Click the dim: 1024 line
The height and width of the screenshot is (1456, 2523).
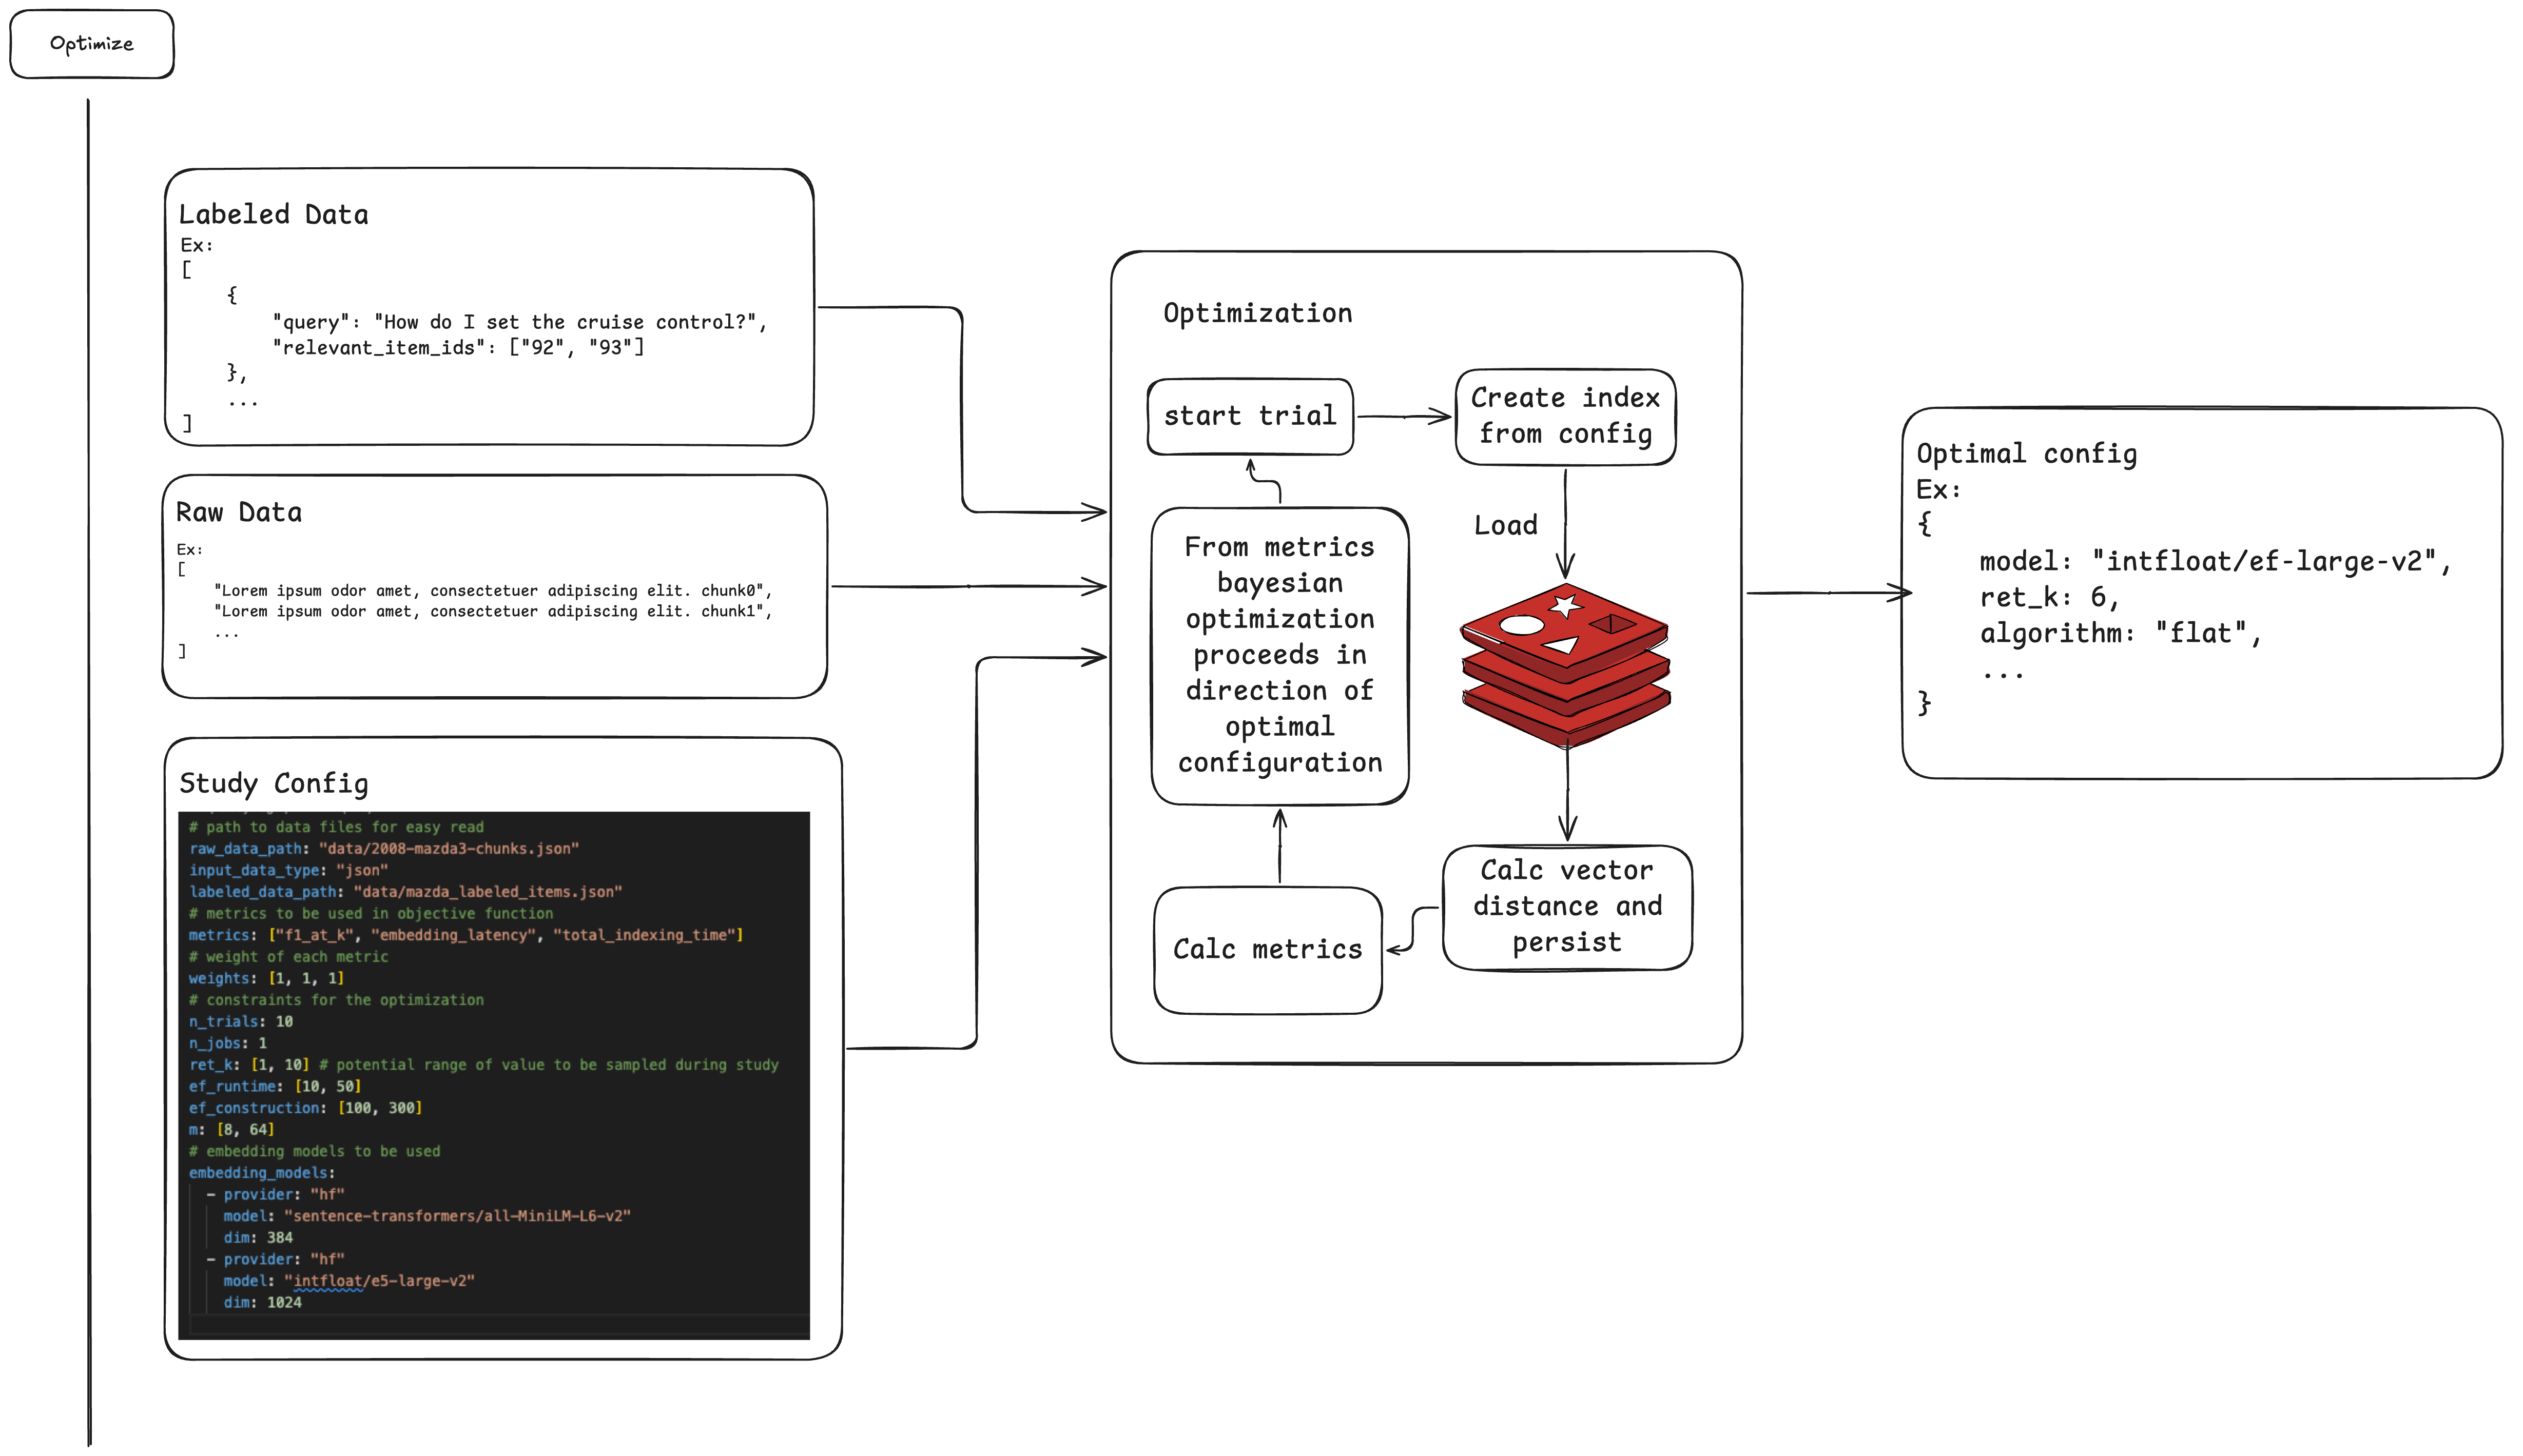click(262, 1303)
